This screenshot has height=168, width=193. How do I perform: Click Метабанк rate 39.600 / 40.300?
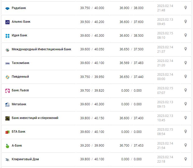tap(92, 104)
